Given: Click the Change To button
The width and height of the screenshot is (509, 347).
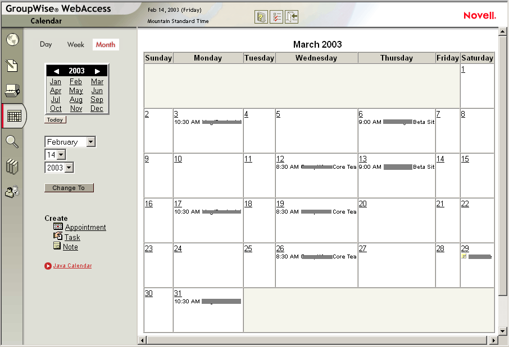Looking at the screenshot, I should click(x=69, y=188).
